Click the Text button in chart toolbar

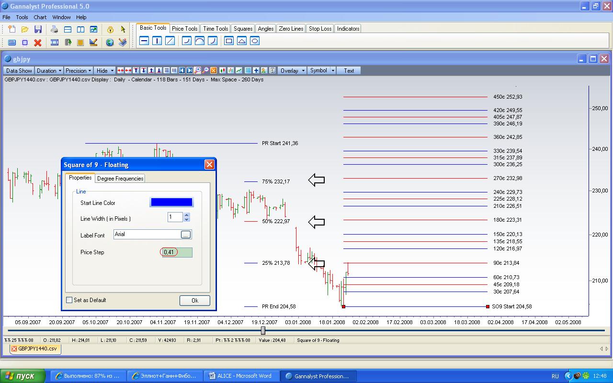pyautogui.click(x=349, y=70)
